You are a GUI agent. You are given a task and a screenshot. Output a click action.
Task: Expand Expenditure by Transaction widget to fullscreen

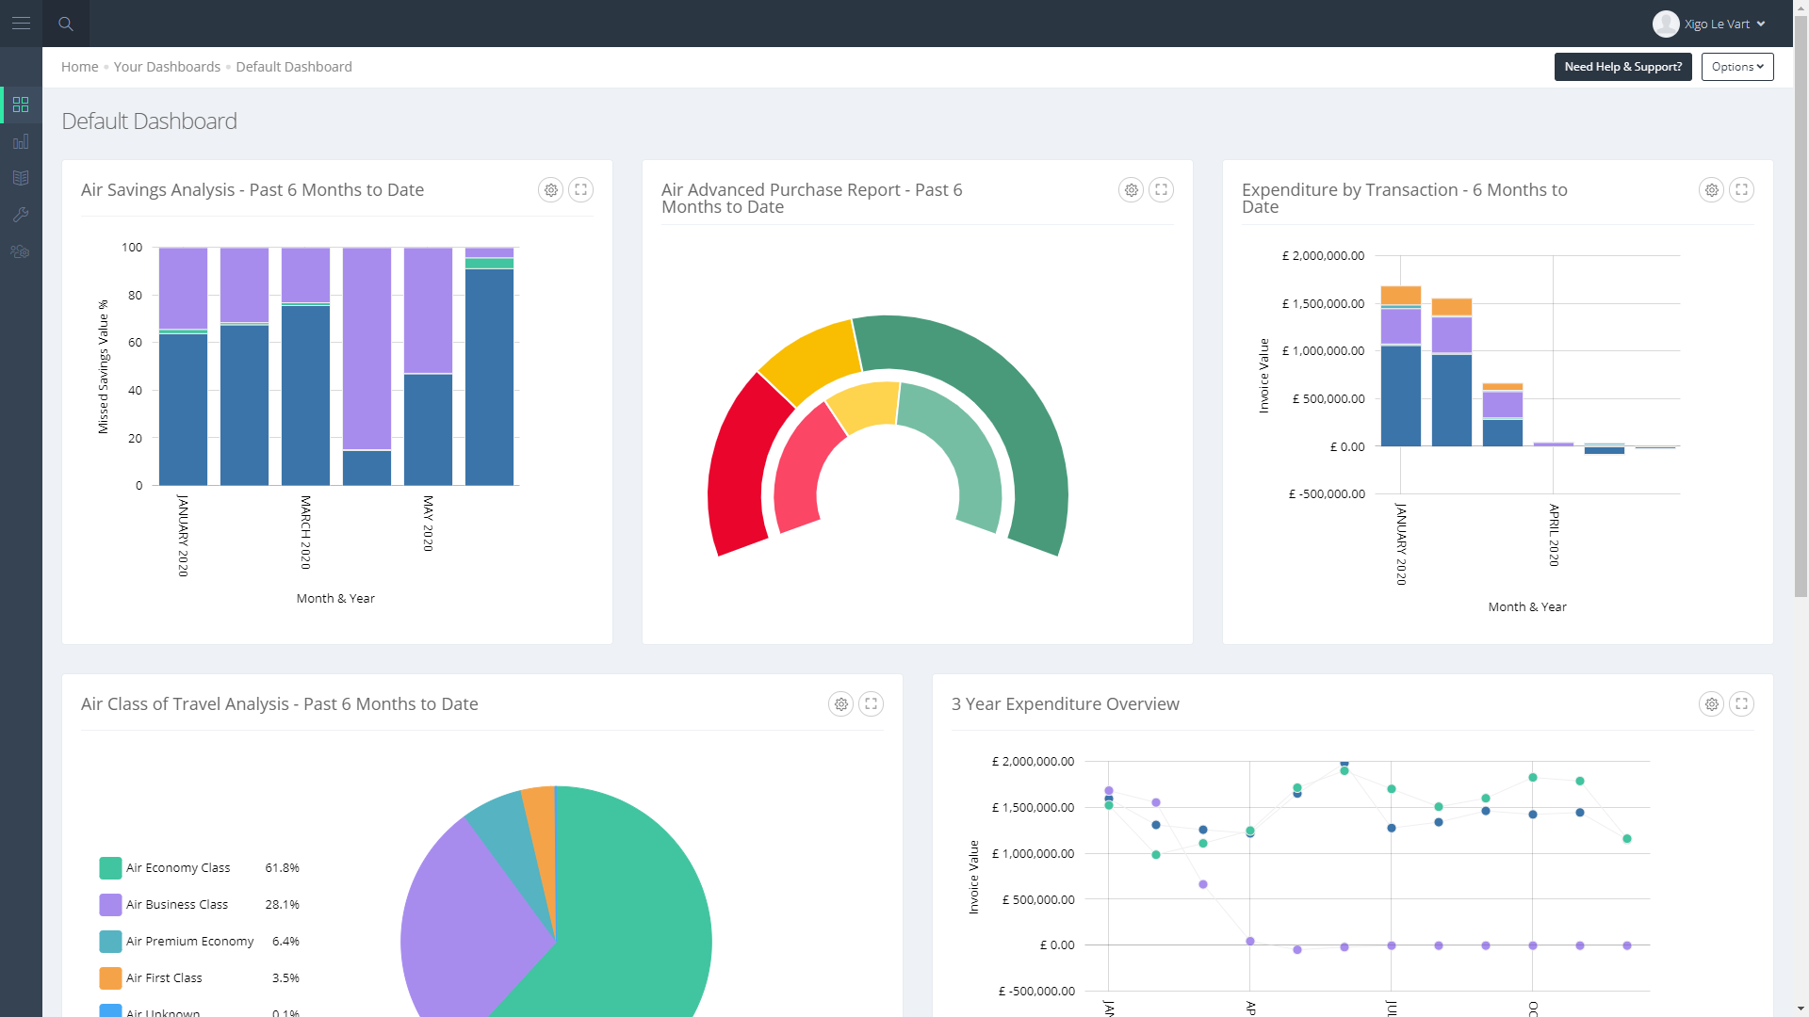point(1742,190)
